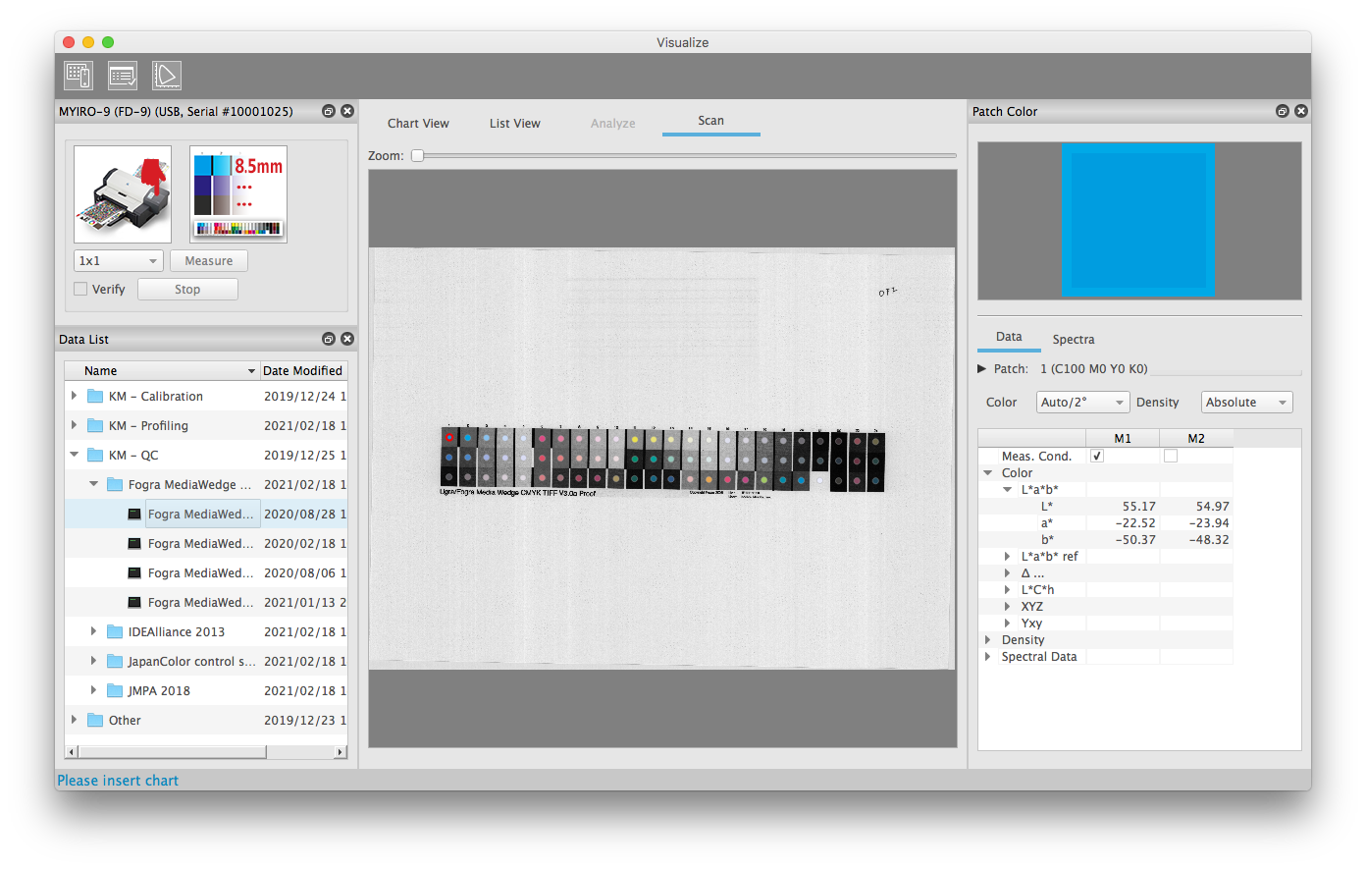1366x869 pixels.
Task: Open the Spectra tab
Action: coord(1073,340)
